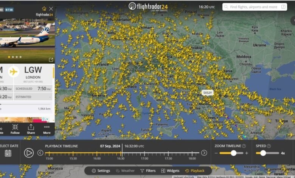The width and height of the screenshot is (295, 178).
Task: Click Keyboard shortcuts link at map bottom
Action: pos(184,177)
